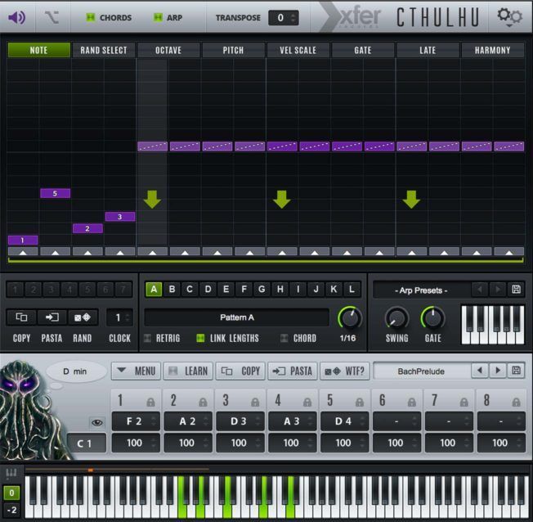The width and height of the screenshot is (533, 522).
Task: Select pattern slot B
Action: pos(172,290)
